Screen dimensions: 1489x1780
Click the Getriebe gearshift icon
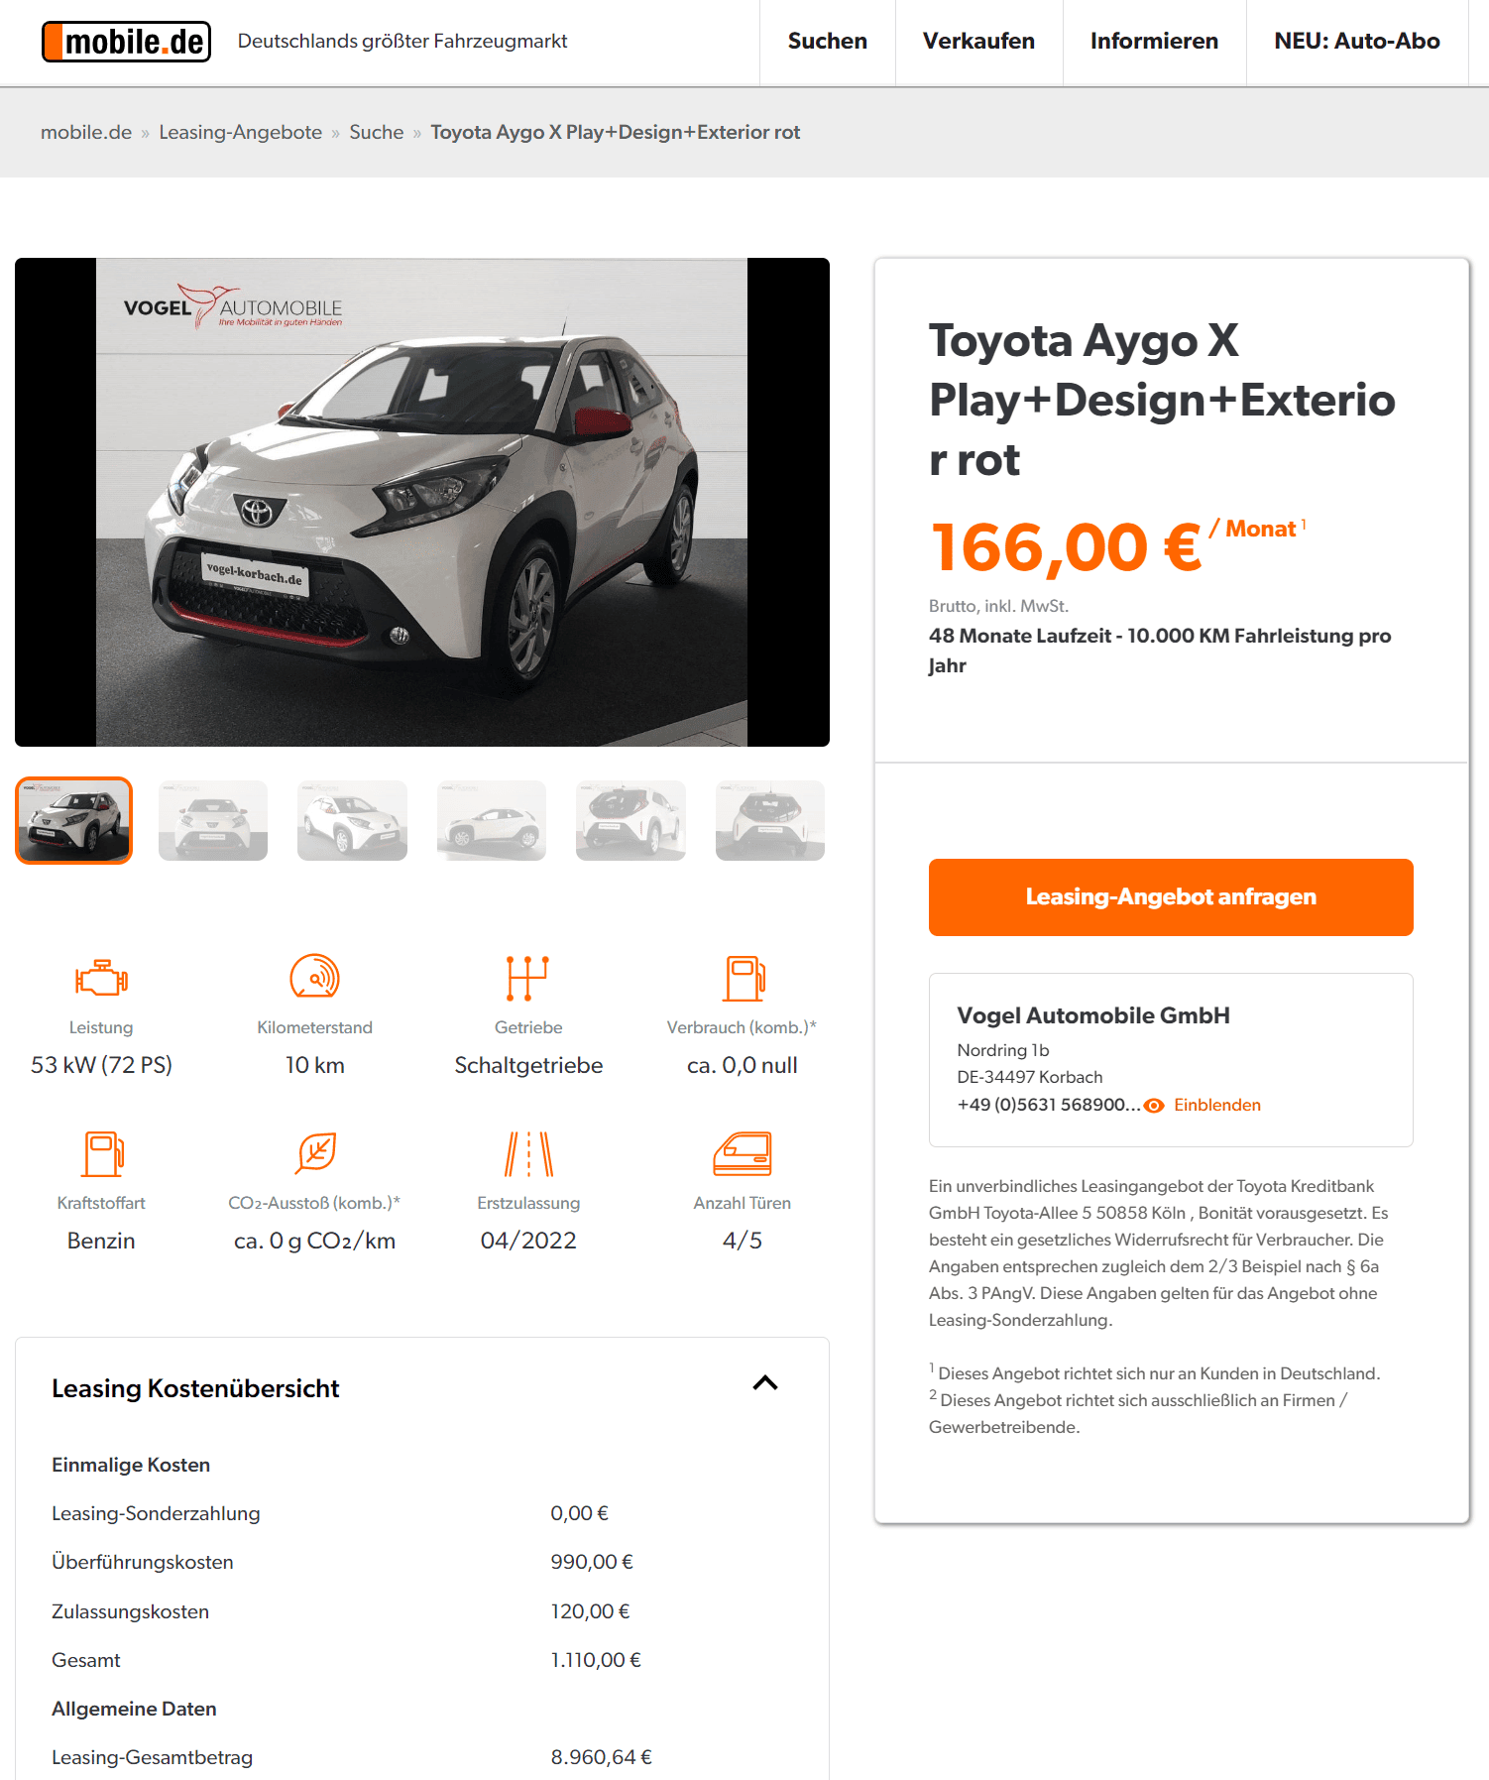pyautogui.click(x=527, y=978)
